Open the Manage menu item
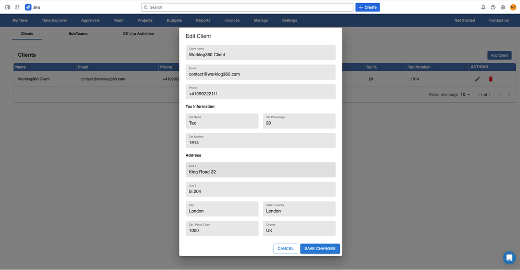This screenshot has height=270, width=520. point(261,20)
